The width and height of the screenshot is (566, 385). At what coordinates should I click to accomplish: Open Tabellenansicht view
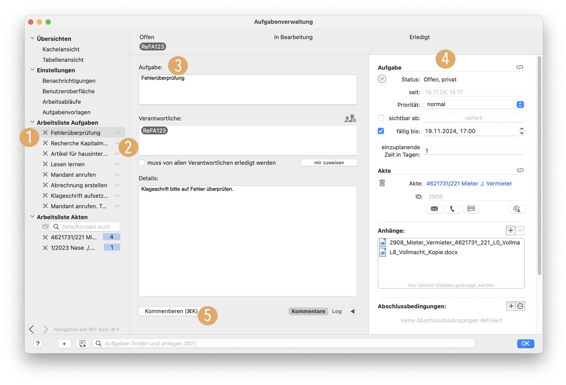coord(63,60)
